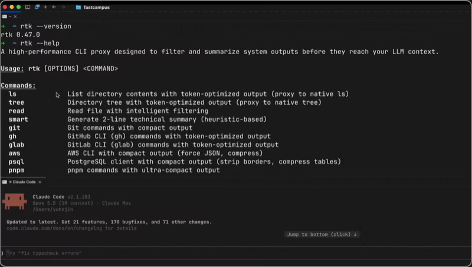Click the 'aws' command name
The width and height of the screenshot is (472, 267).
[x=14, y=153]
